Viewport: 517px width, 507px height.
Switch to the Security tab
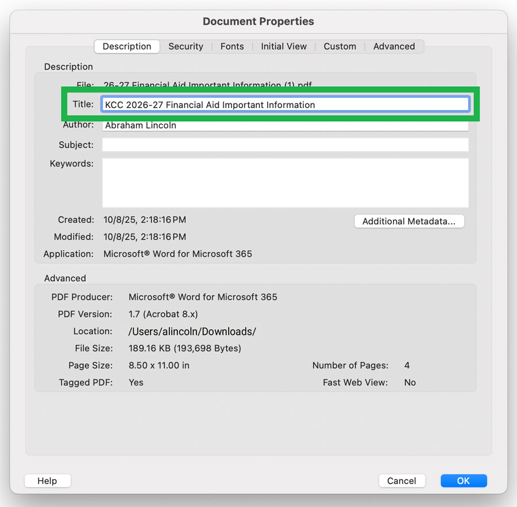pos(186,46)
